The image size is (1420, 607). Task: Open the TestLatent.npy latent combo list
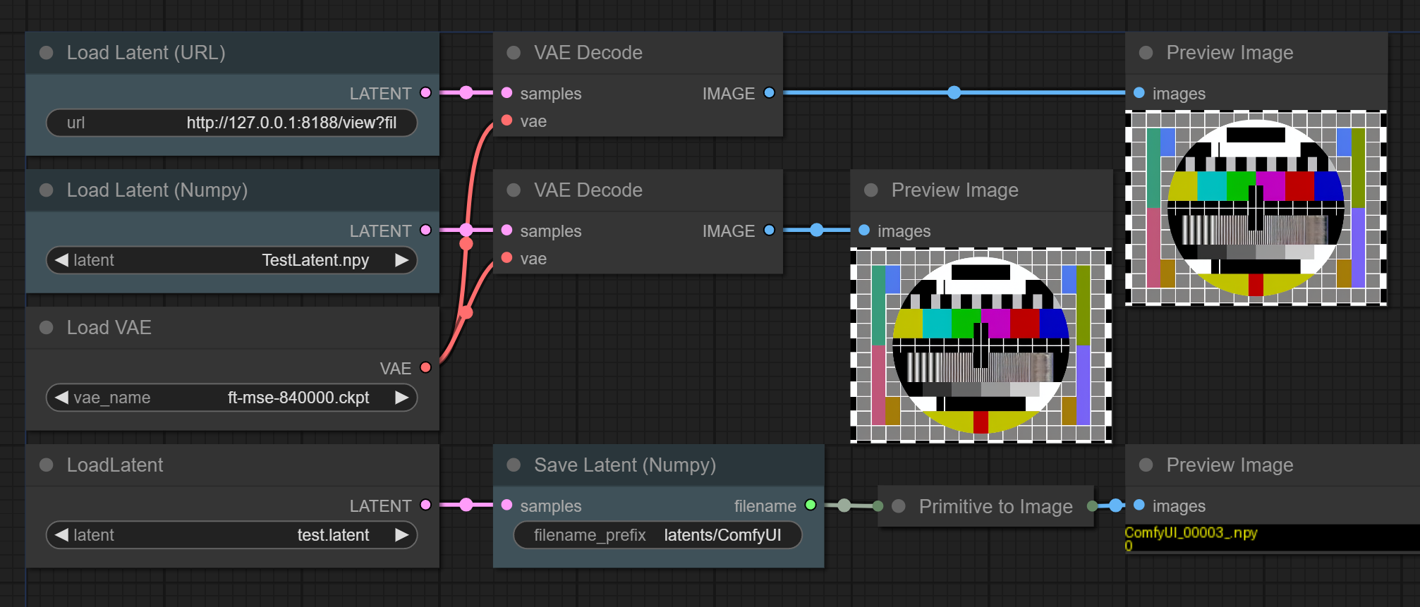coord(231,260)
